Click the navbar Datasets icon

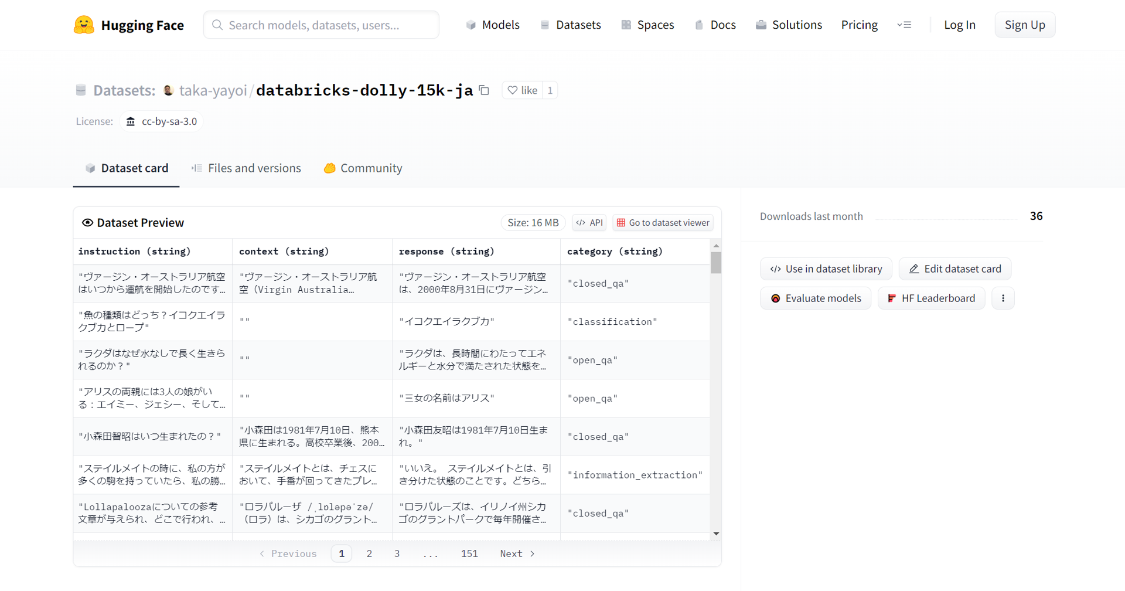[x=545, y=25]
